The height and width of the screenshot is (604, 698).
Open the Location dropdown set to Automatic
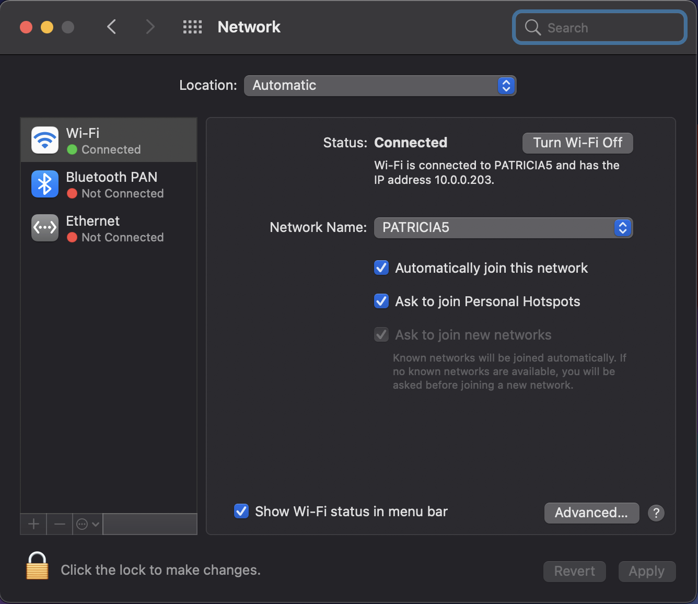380,86
